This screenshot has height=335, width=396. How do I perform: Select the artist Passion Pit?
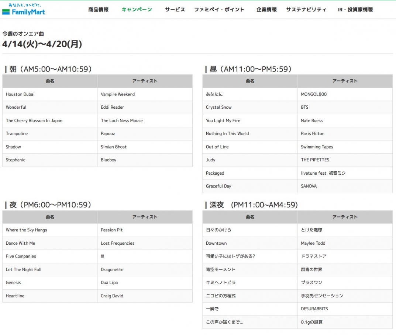[111, 230]
